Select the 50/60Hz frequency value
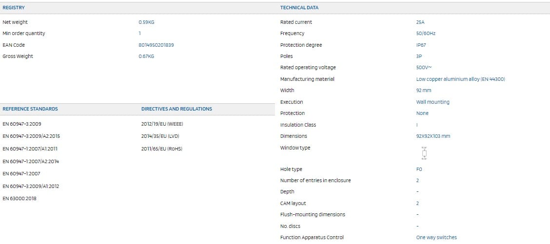The width and height of the screenshot is (550, 244). click(425, 34)
